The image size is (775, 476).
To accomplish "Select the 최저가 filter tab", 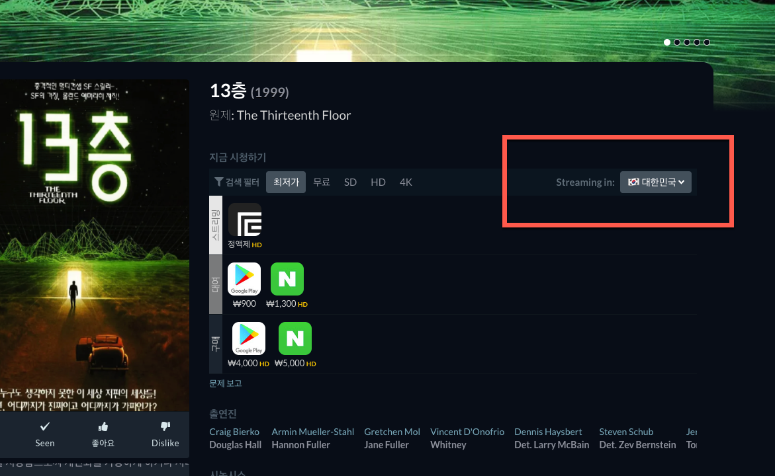I will [286, 182].
